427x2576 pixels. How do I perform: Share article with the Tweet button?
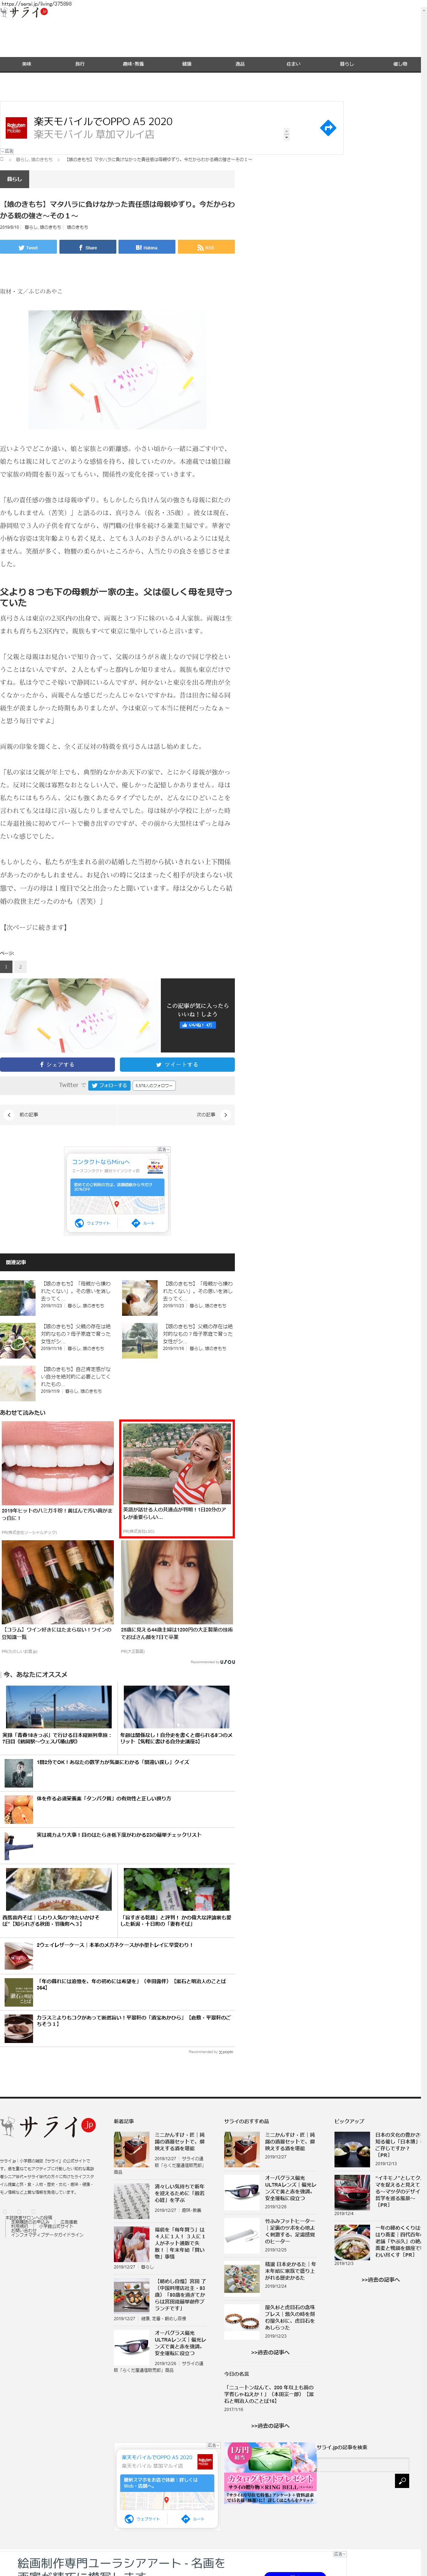click(28, 247)
